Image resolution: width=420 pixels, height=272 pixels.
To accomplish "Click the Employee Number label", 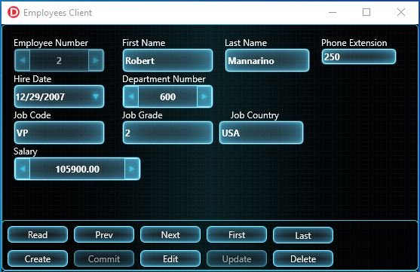I will [51, 43].
